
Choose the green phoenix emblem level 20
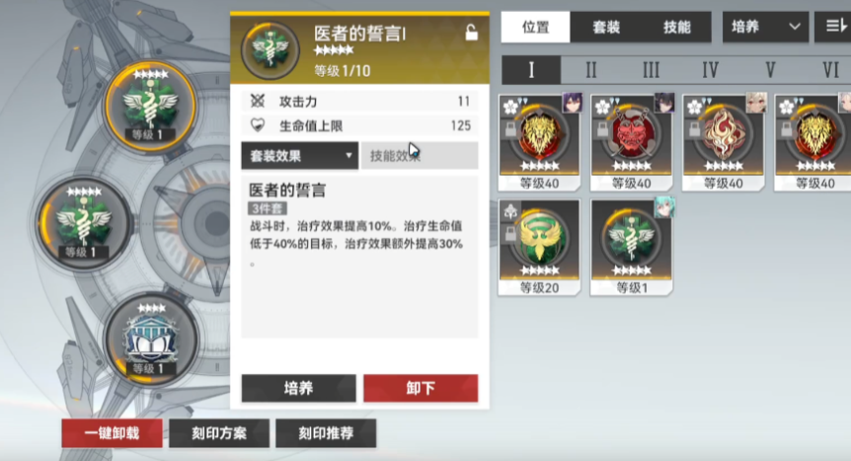(539, 247)
